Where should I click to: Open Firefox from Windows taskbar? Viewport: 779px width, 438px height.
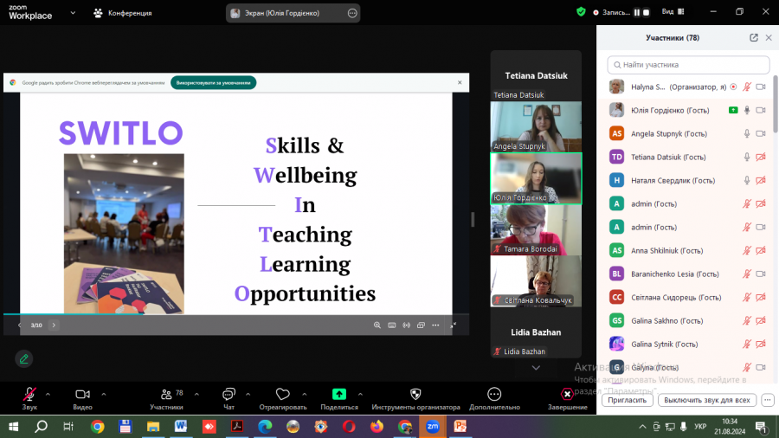377,427
